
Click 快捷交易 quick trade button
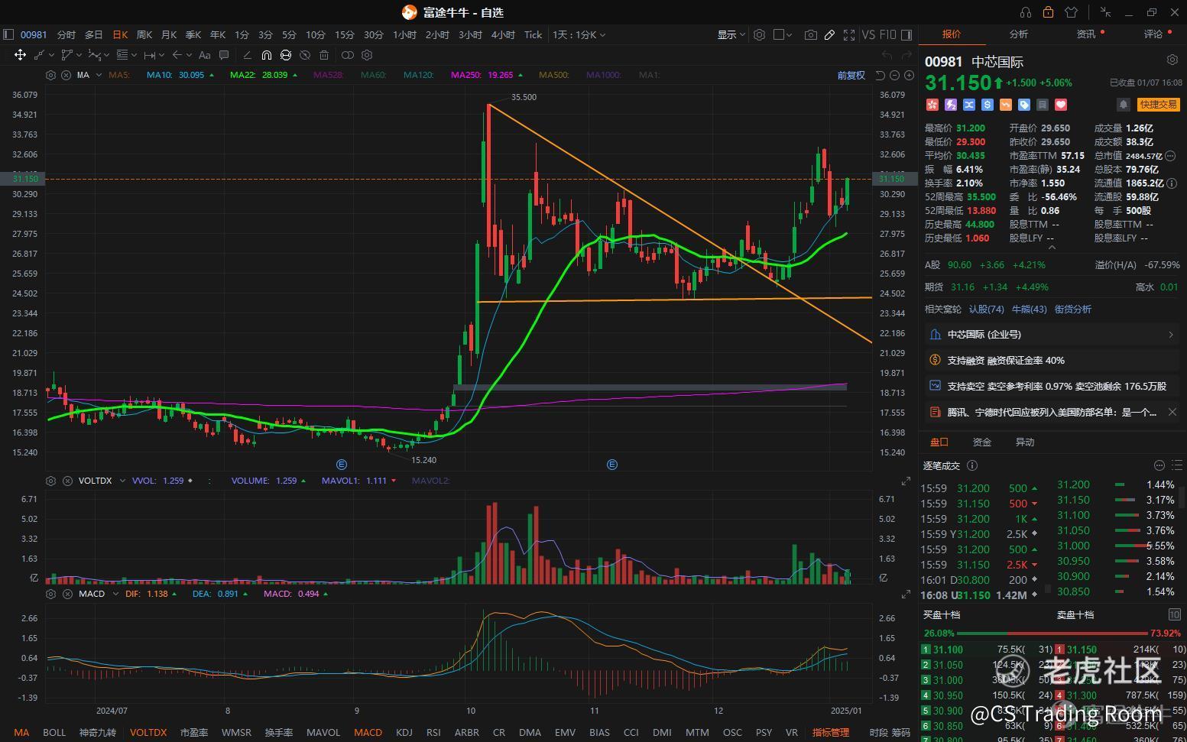[x=1158, y=105]
